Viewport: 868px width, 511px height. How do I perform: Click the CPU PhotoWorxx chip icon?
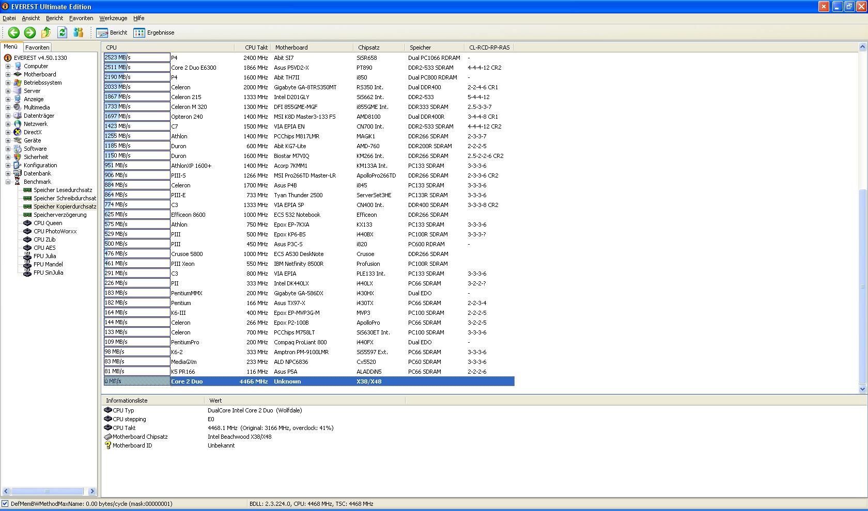pyautogui.click(x=27, y=231)
